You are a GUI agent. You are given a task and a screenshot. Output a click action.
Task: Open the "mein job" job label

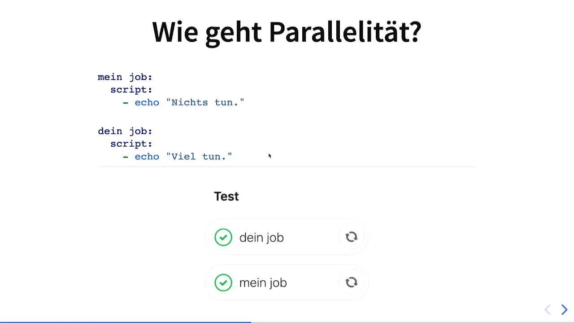pos(263,283)
